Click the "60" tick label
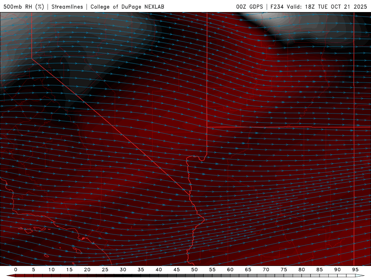Screen dimensions: 371x278 (x=230, y=270)
